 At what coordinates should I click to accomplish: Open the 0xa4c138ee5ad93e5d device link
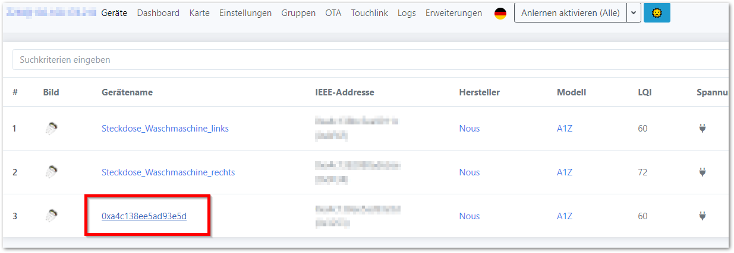click(x=144, y=216)
